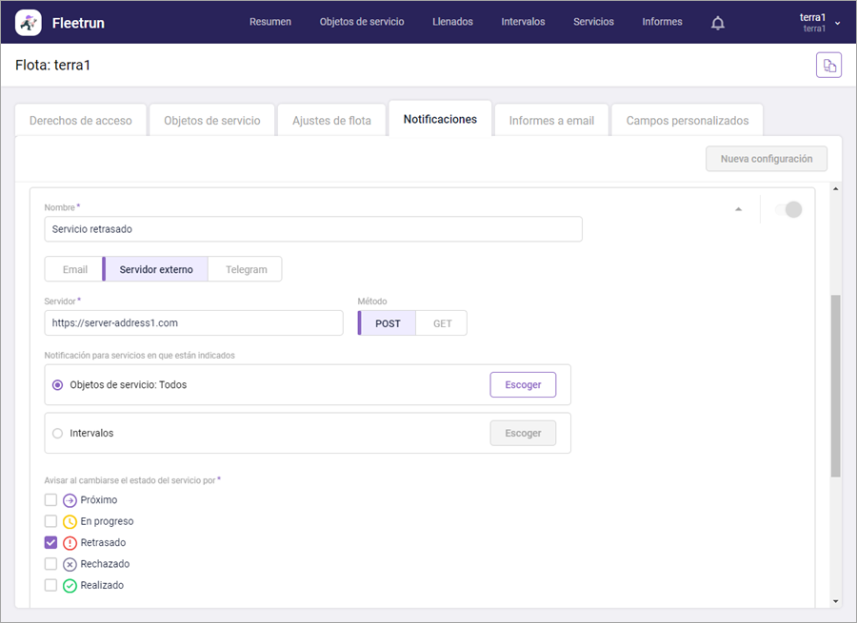Choose the GET method
The width and height of the screenshot is (857, 623).
coord(442,323)
